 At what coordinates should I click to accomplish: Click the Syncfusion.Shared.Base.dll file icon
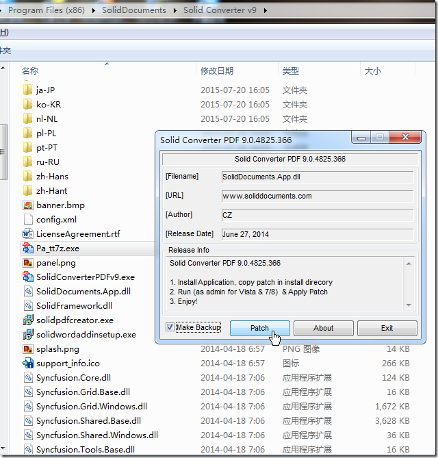pos(28,420)
